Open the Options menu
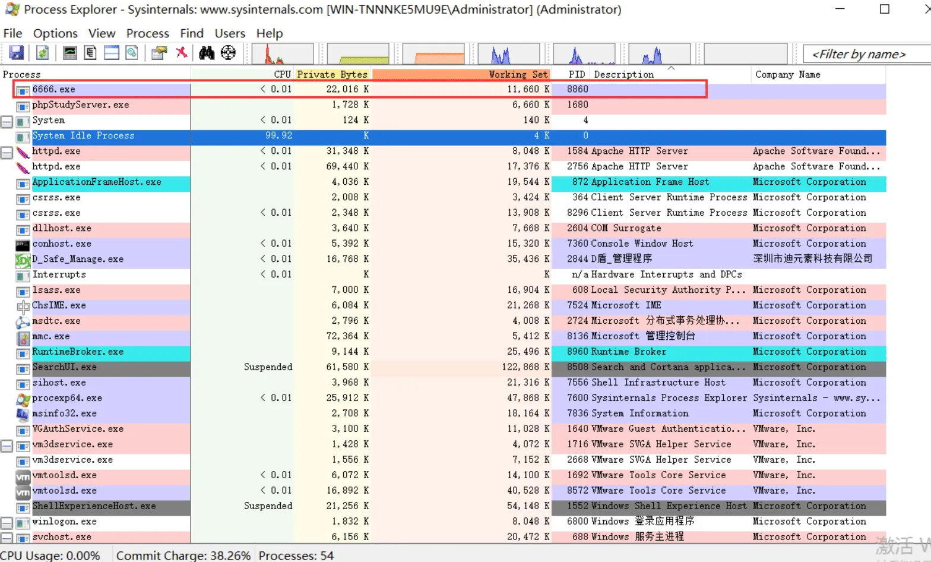 point(55,33)
